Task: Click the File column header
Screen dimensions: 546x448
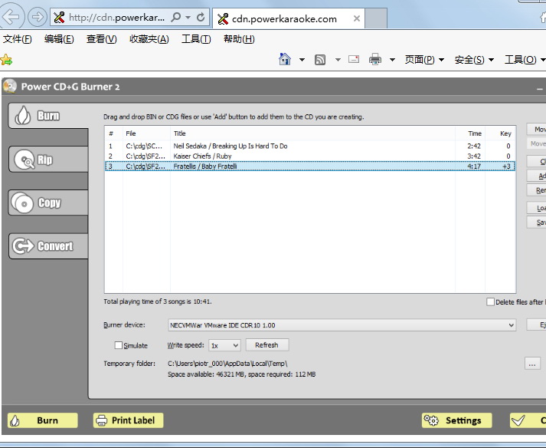Action: pos(146,133)
